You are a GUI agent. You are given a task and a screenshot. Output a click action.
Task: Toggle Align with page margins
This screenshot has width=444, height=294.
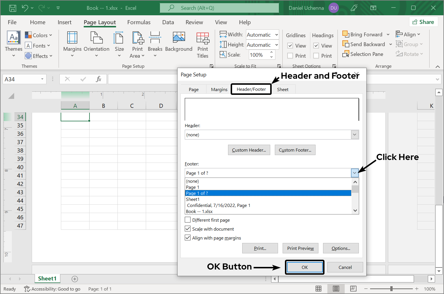click(x=188, y=238)
